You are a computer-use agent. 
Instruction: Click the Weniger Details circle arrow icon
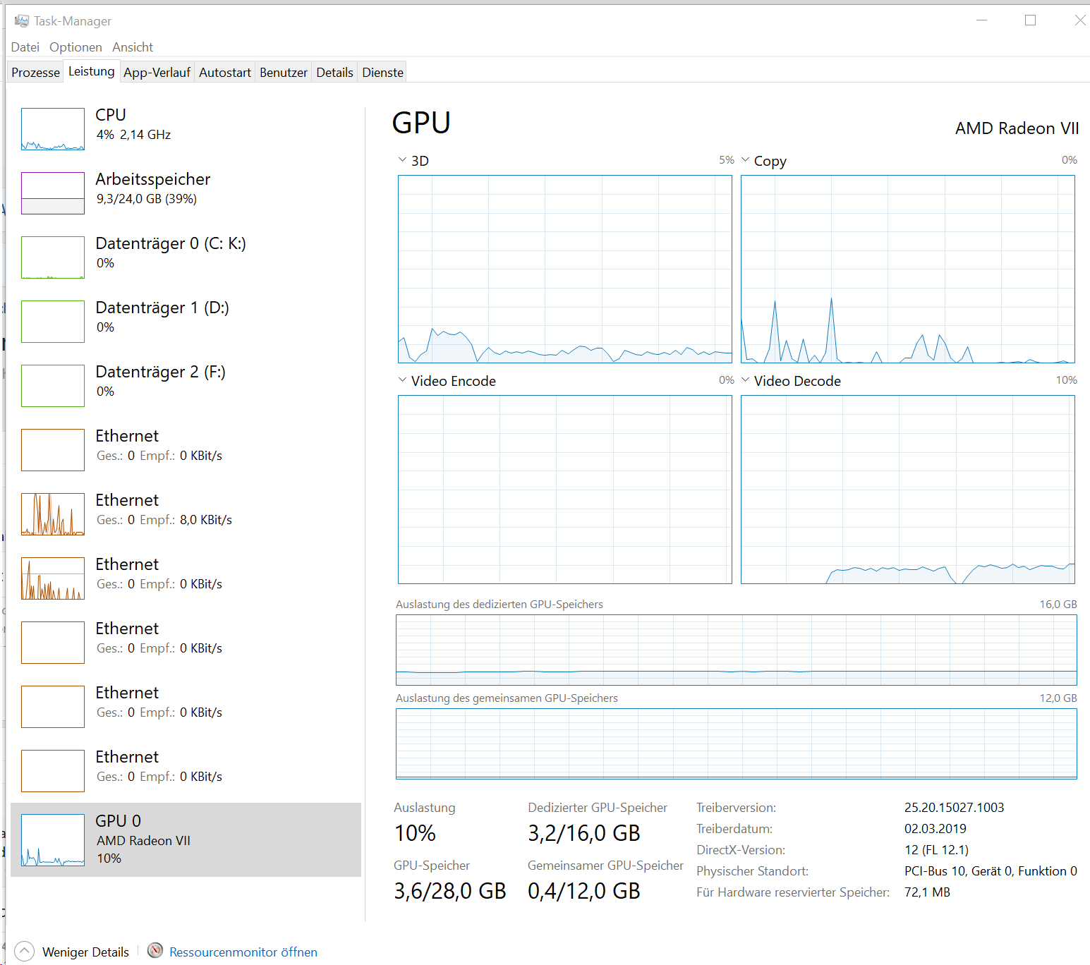(x=23, y=952)
